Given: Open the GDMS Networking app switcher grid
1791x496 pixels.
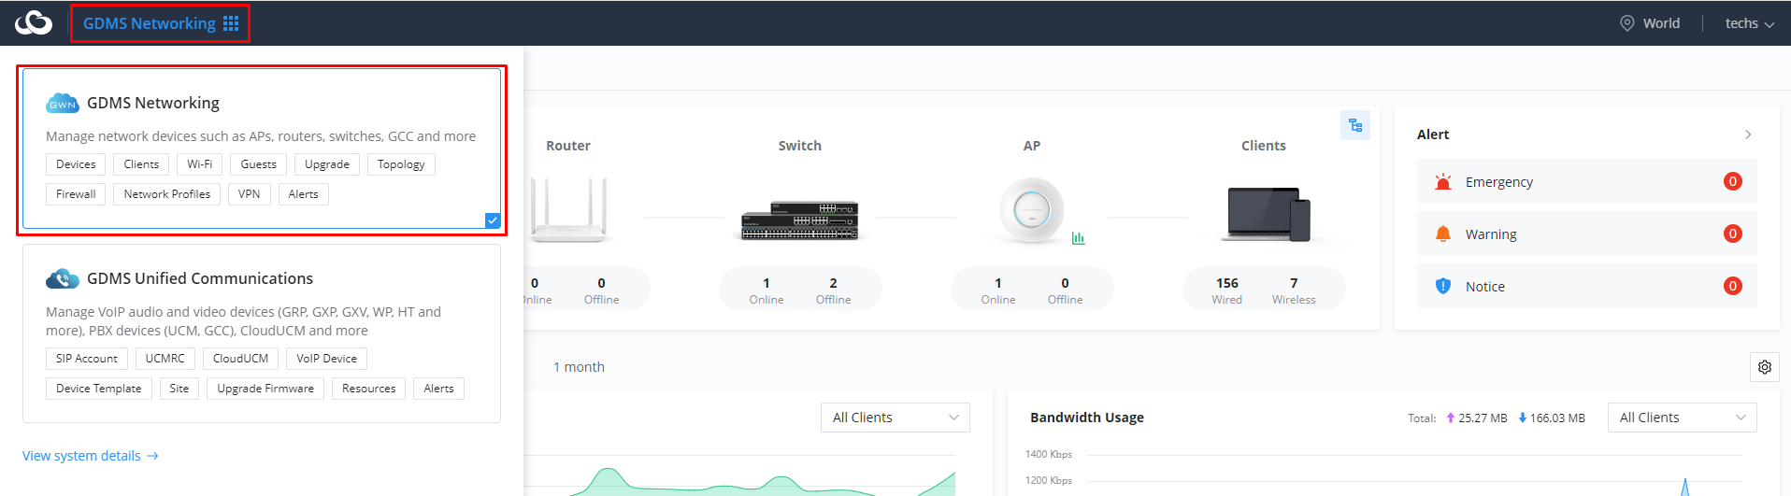Looking at the screenshot, I should (231, 23).
